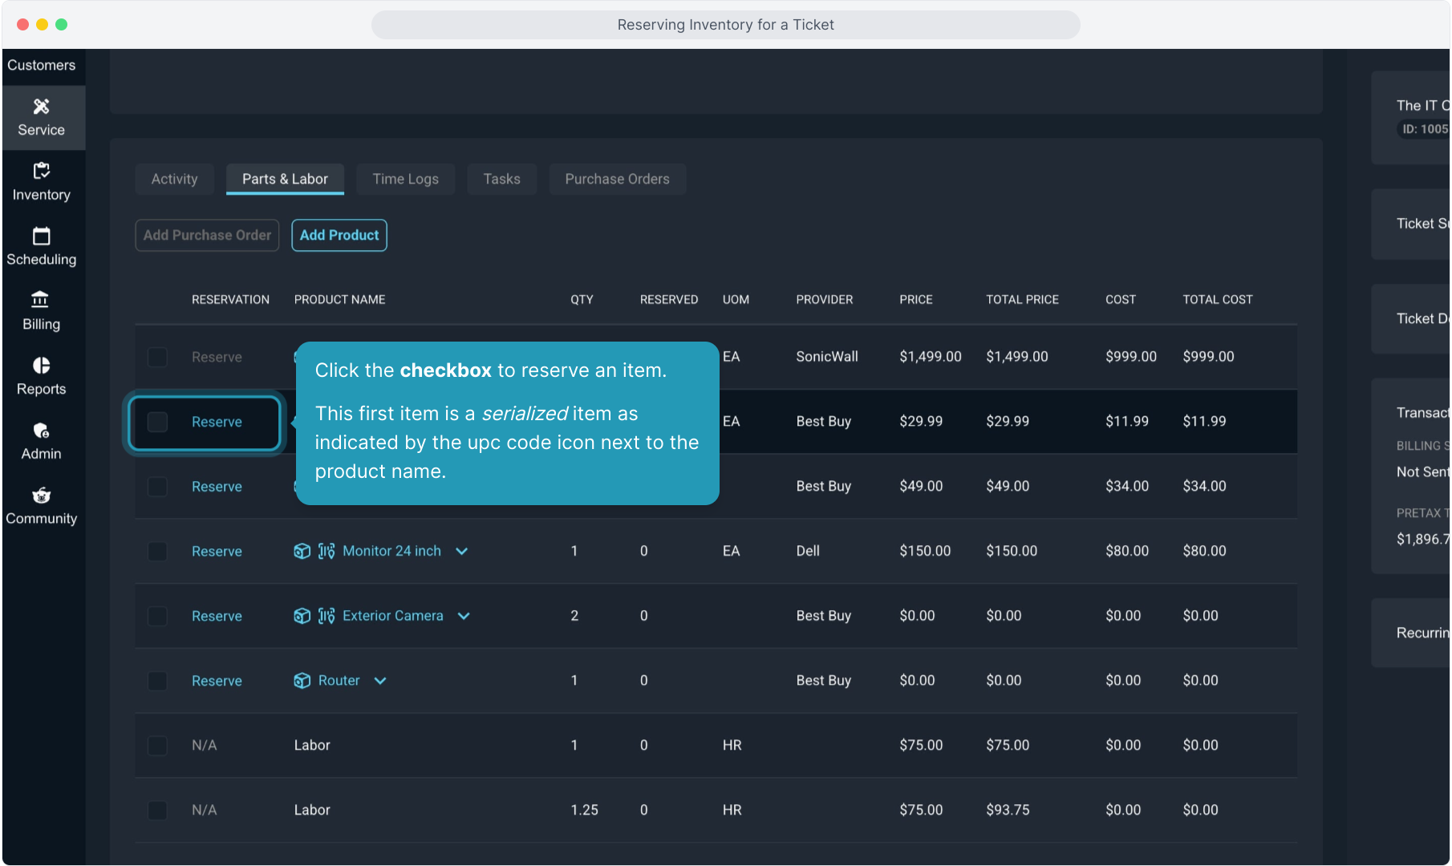Expand the Router row chevron
This screenshot has height=866, width=1452.
tap(380, 681)
